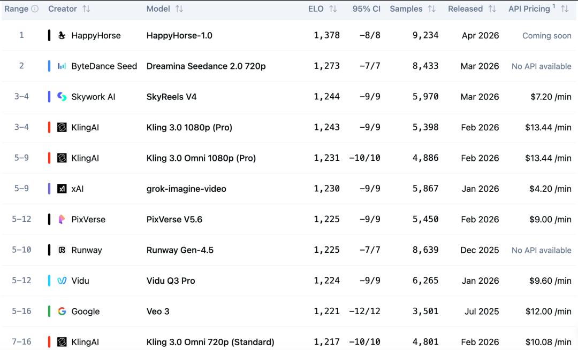Open the SkyReels V4 model link
This screenshot has height=350, width=578.
[x=172, y=97]
